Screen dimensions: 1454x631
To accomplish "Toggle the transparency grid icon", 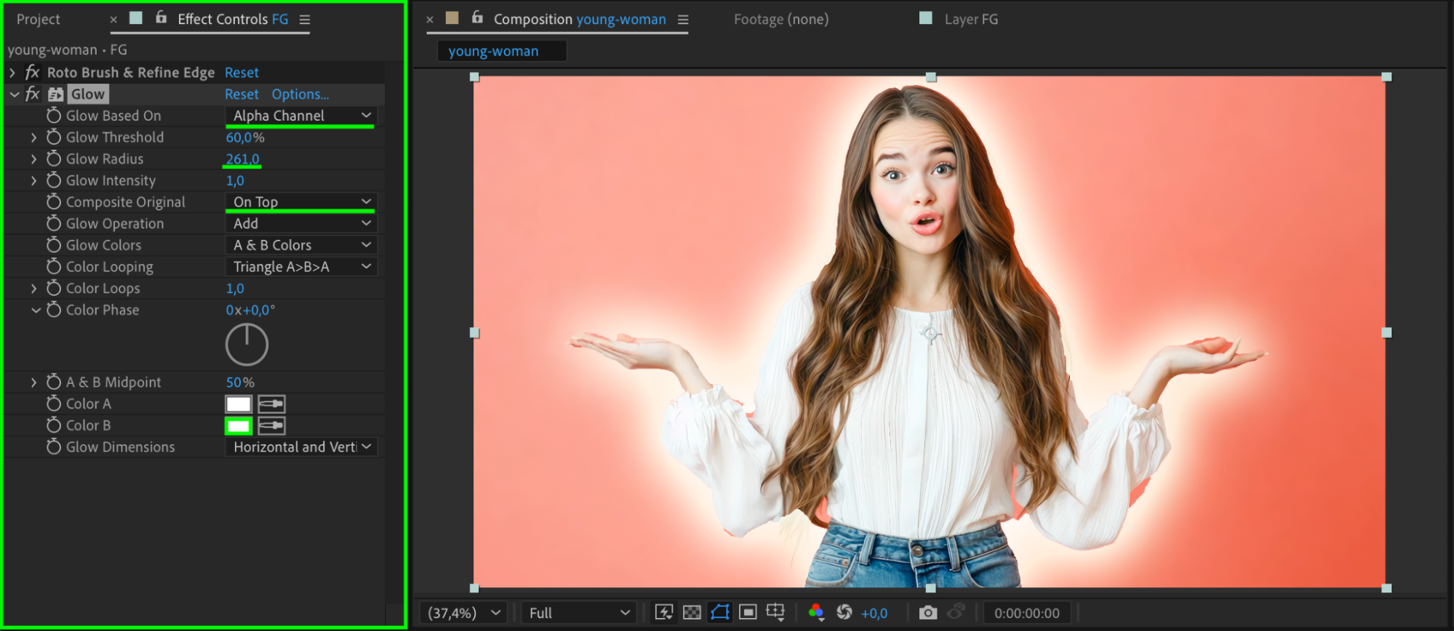I will pyautogui.click(x=692, y=612).
